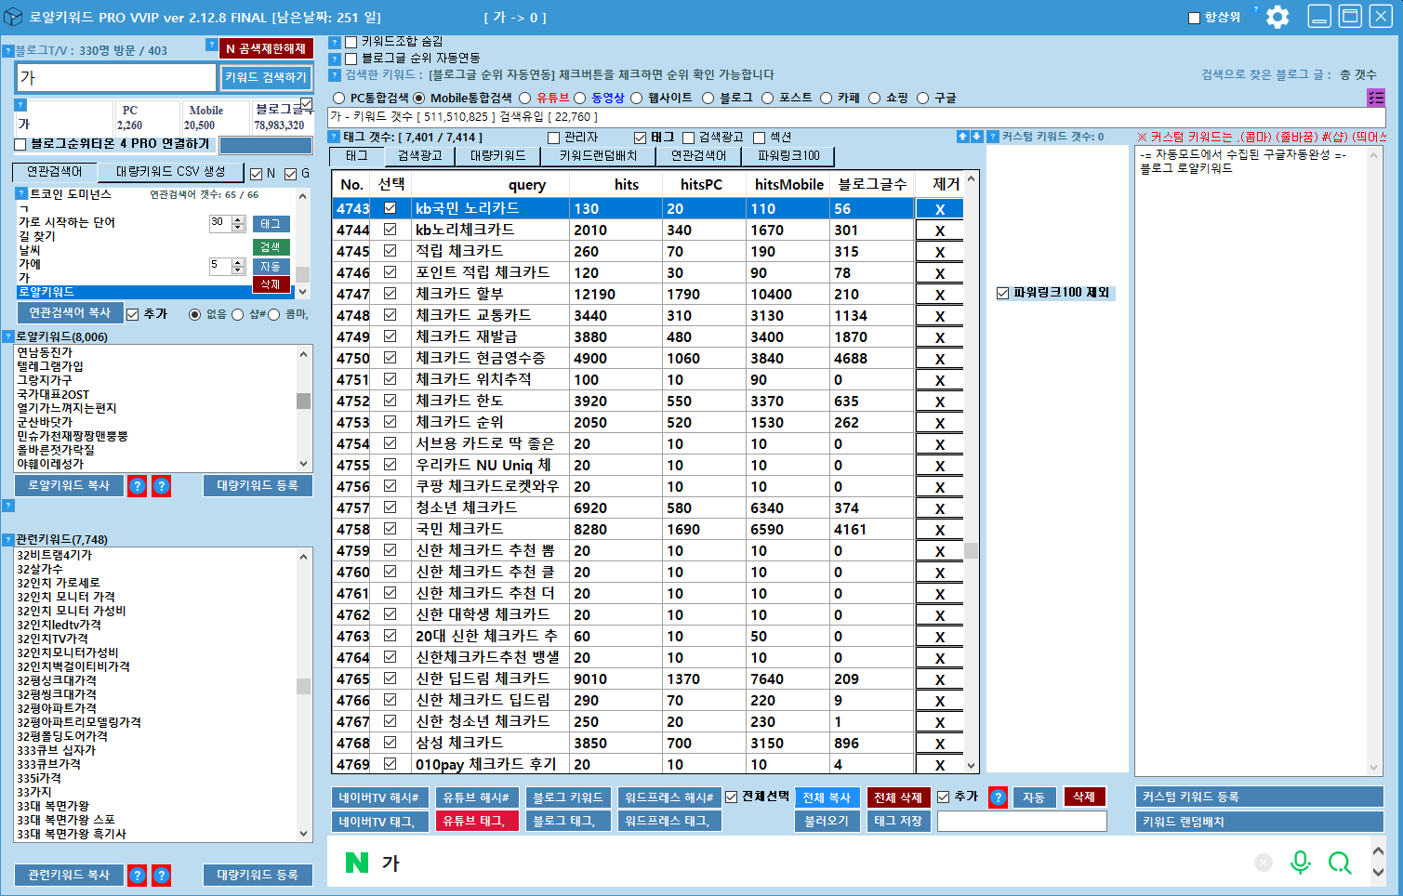This screenshot has width=1403, height=896.
Task: Sort the table by hitsMobile column header
Action: click(788, 184)
